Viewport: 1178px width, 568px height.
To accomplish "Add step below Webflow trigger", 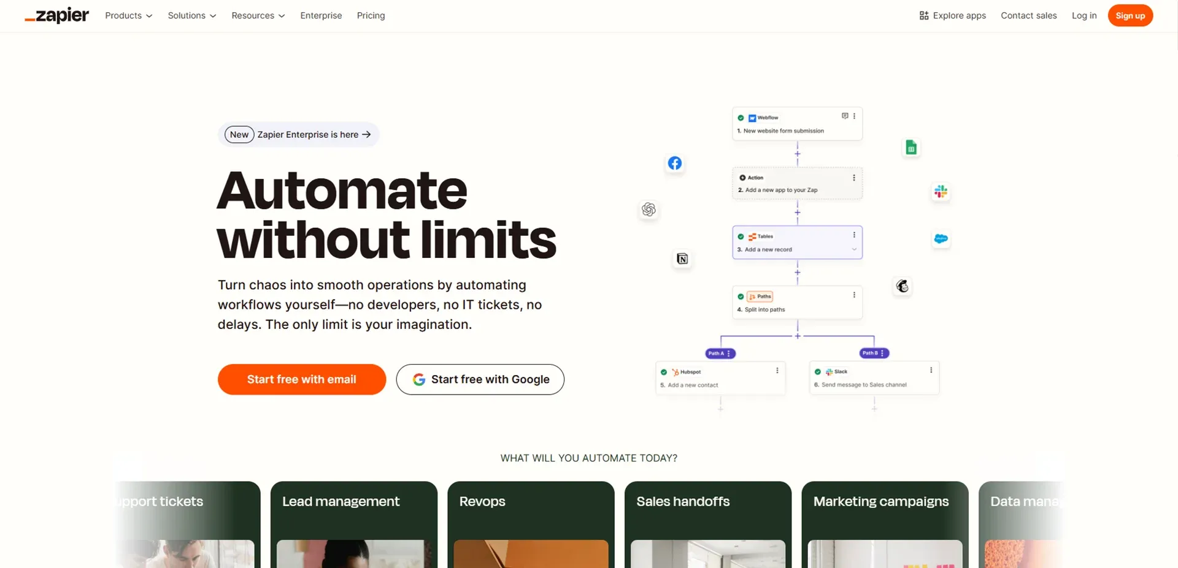I will 798,154.
